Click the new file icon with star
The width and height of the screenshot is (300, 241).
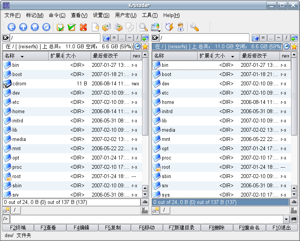click(x=95, y=27)
